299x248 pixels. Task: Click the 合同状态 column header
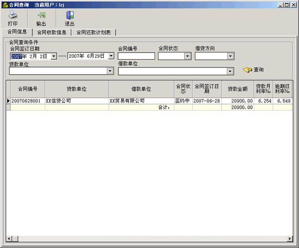pyautogui.click(x=183, y=89)
